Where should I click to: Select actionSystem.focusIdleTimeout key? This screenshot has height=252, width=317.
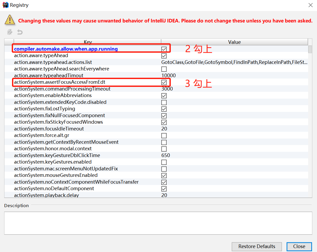coord(49,129)
